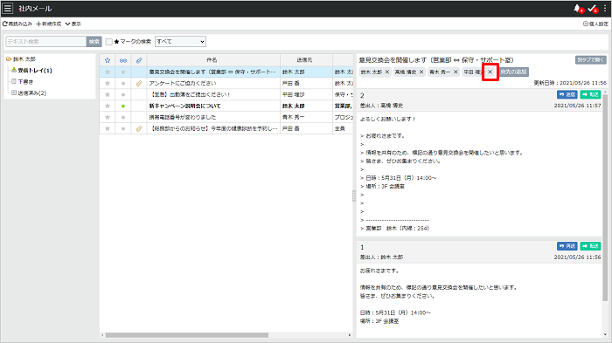Click paperclip icon on アンケートにご協力ください row

139,84
